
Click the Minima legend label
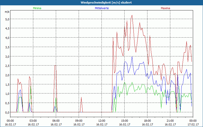[x=37, y=8]
